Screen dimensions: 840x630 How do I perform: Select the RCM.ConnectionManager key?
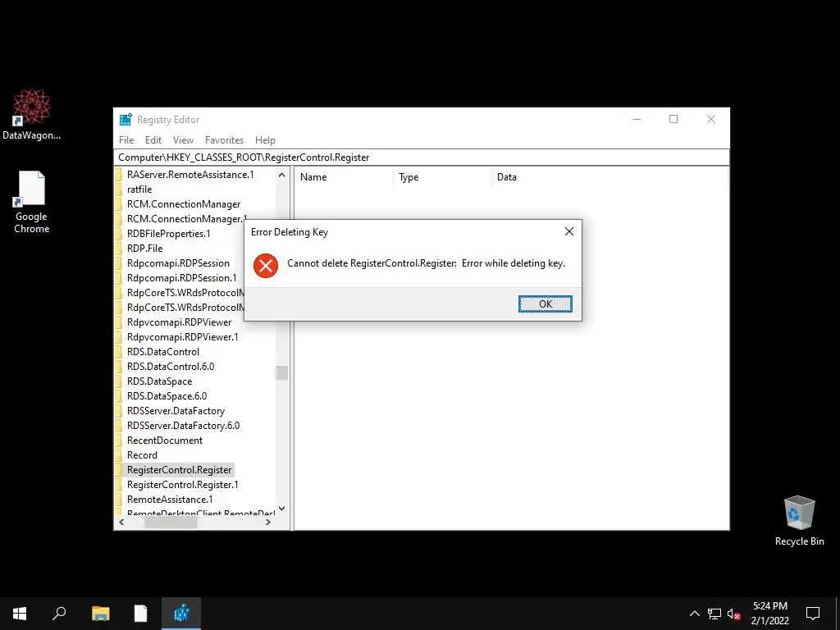point(184,204)
